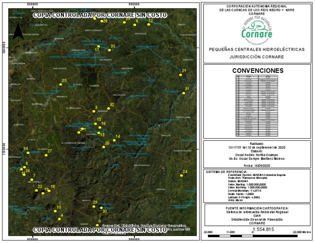Select yellow point numbered 14
This screenshot has width=315, height=243.
(114, 140)
